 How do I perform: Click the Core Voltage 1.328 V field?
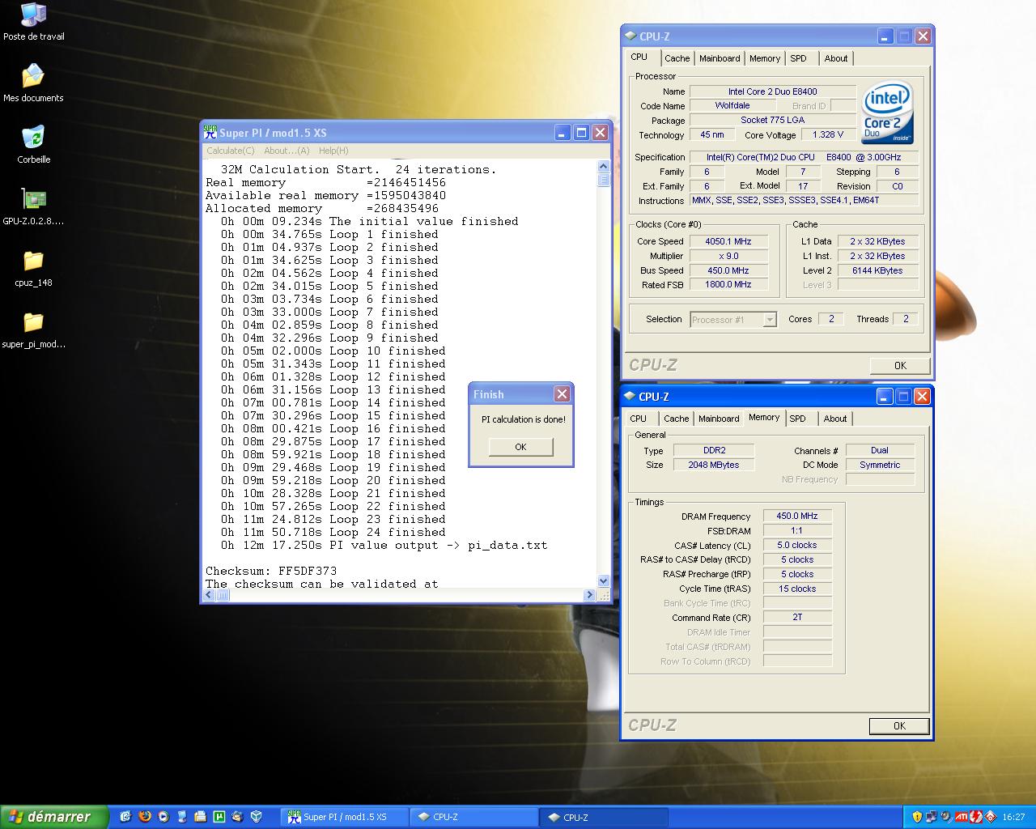coord(828,134)
